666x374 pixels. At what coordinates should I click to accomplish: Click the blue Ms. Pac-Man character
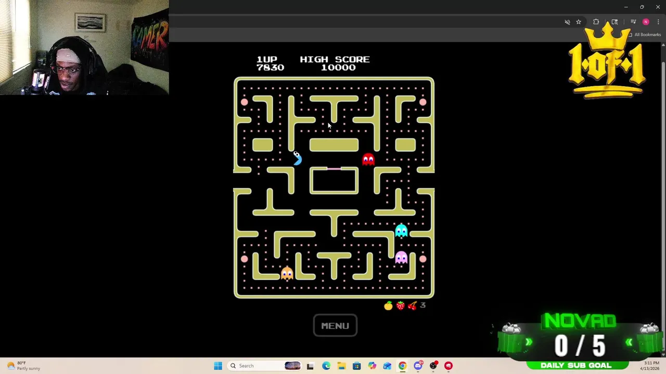click(x=297, y=158)
